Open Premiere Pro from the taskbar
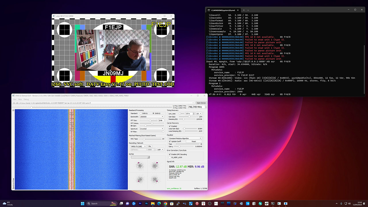The image size is (368, 207). point(140,204)
